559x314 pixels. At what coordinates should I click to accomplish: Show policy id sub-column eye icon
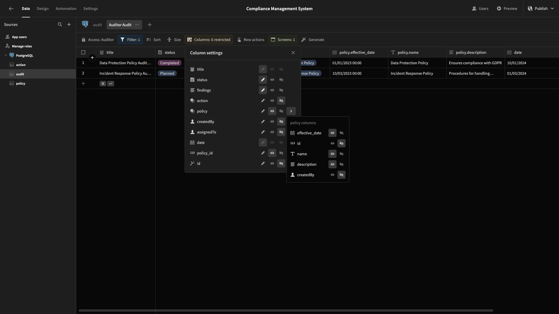(332, 143)
